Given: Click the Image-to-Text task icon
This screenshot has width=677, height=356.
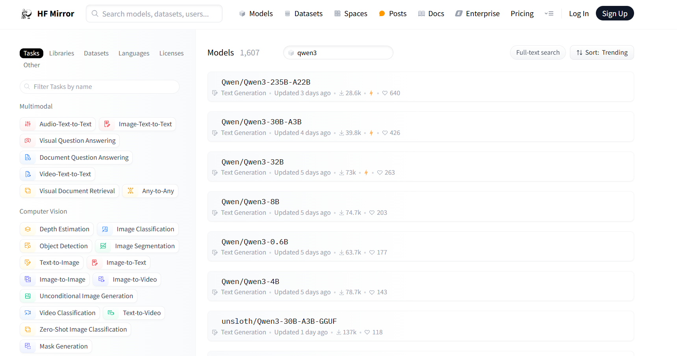Looking at the screenshot, I should (x=95, y=262).
